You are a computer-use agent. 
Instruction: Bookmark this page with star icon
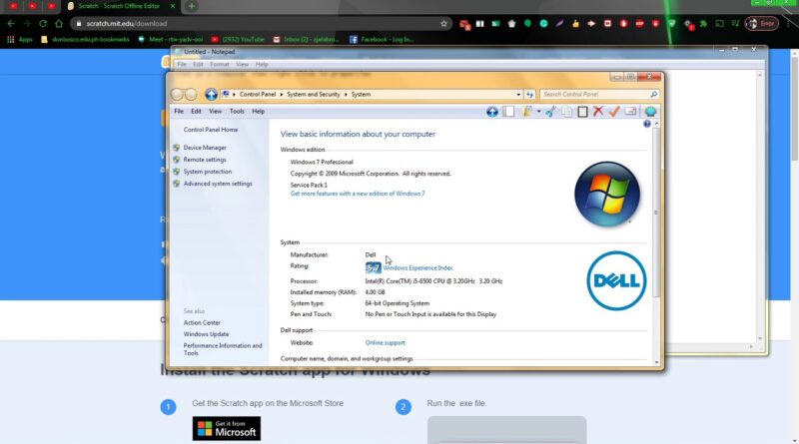point(443,23)
